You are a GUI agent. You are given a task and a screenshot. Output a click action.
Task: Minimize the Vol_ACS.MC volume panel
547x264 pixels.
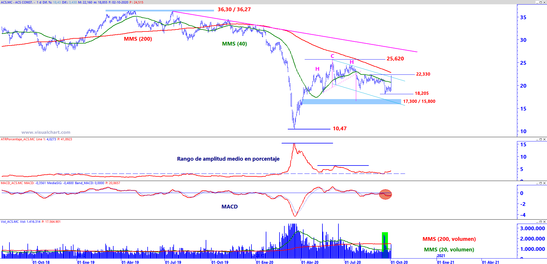coord(537,222)
